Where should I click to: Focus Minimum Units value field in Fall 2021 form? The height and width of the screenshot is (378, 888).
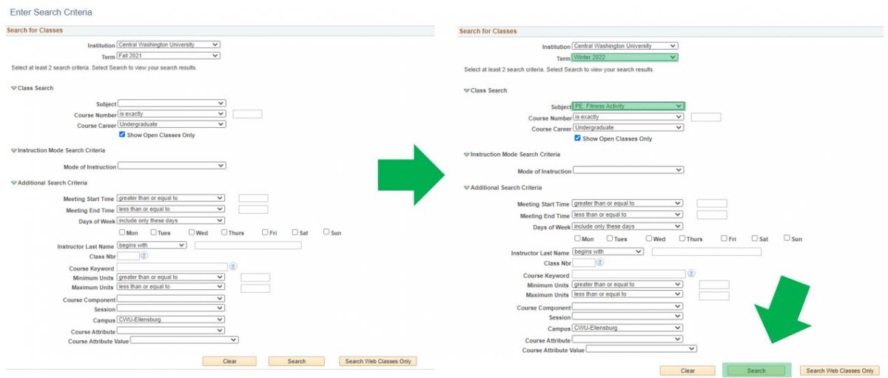255,277
